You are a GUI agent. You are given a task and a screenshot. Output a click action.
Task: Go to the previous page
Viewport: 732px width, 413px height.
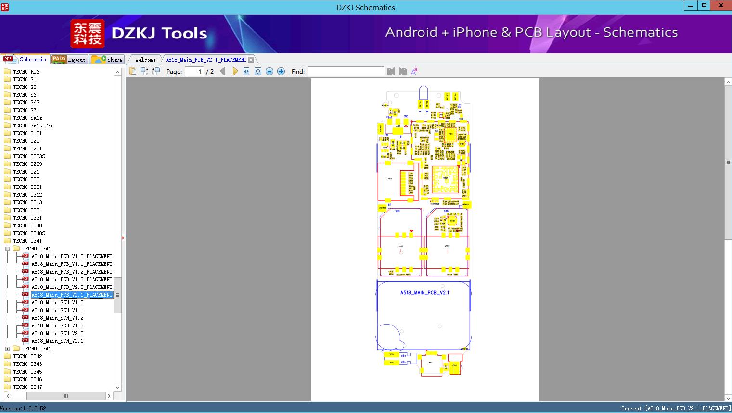pos(223,71)
